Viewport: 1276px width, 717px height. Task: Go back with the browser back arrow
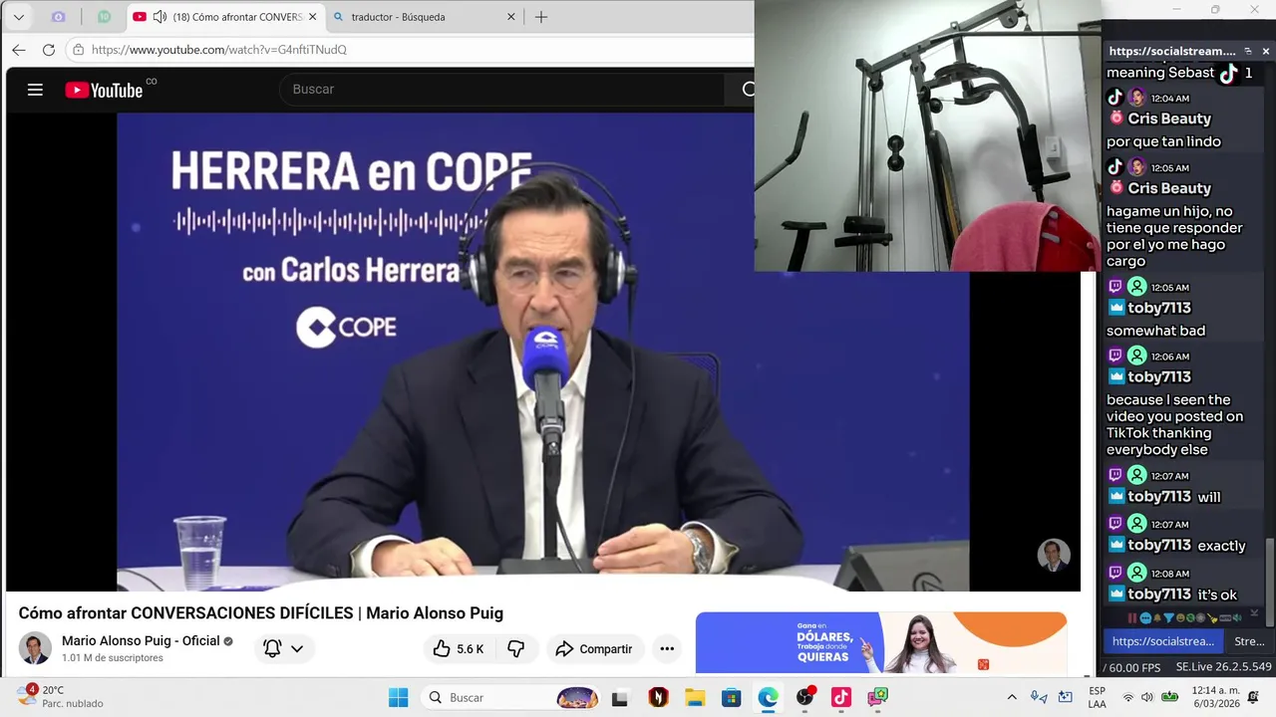click(19, 50)
